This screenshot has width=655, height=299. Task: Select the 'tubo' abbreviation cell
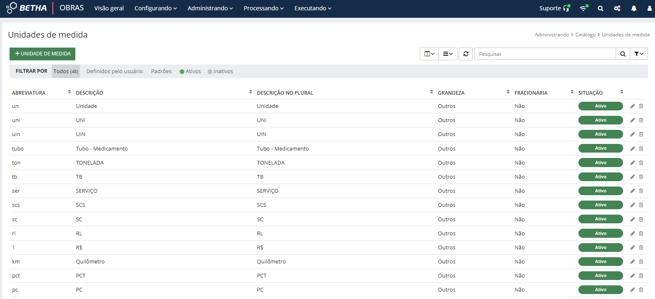click(18, 148)
